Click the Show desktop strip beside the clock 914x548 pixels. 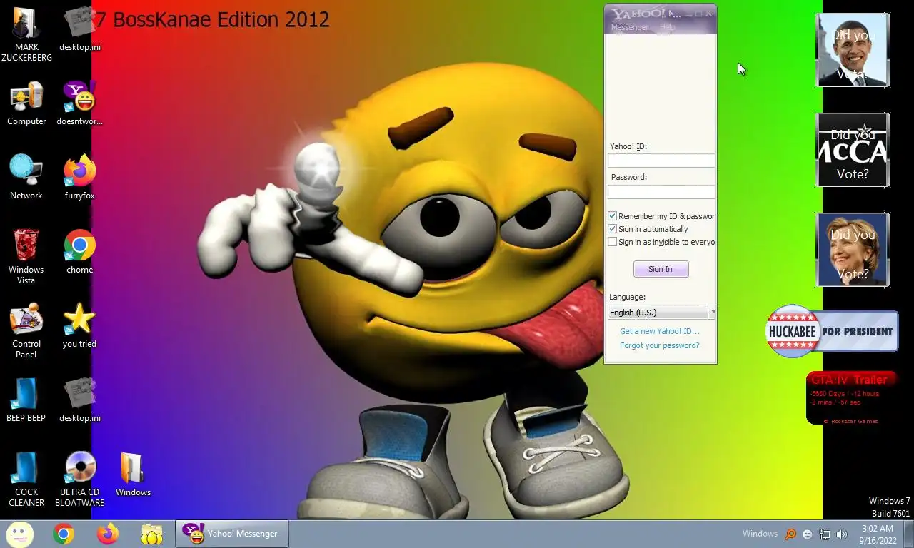pos(908,534)
